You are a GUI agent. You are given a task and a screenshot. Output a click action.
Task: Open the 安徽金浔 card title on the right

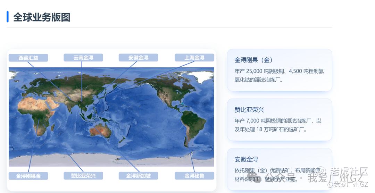[x=246, y=159]
